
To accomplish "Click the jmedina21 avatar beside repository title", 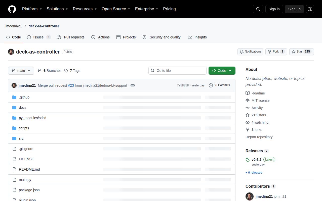I will click(x=11, y=52).
